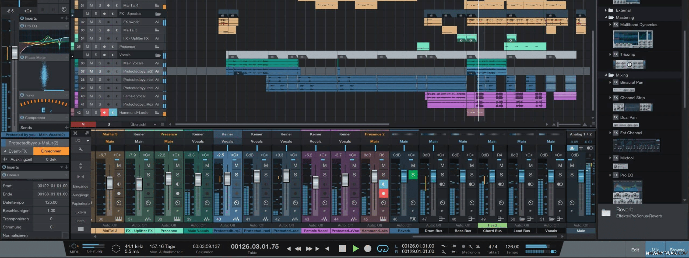The height and width of the screenshot is (258, 689).
Task: Collapse the Mixing folder in browser
Action: tap(606, 75)
